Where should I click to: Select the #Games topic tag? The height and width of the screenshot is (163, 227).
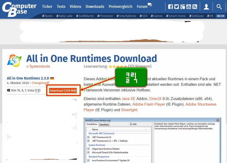click(x=157, y=16)
